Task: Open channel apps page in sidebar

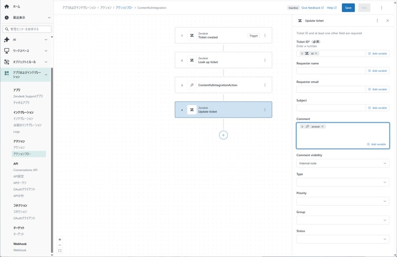Action: click(21, 103)
